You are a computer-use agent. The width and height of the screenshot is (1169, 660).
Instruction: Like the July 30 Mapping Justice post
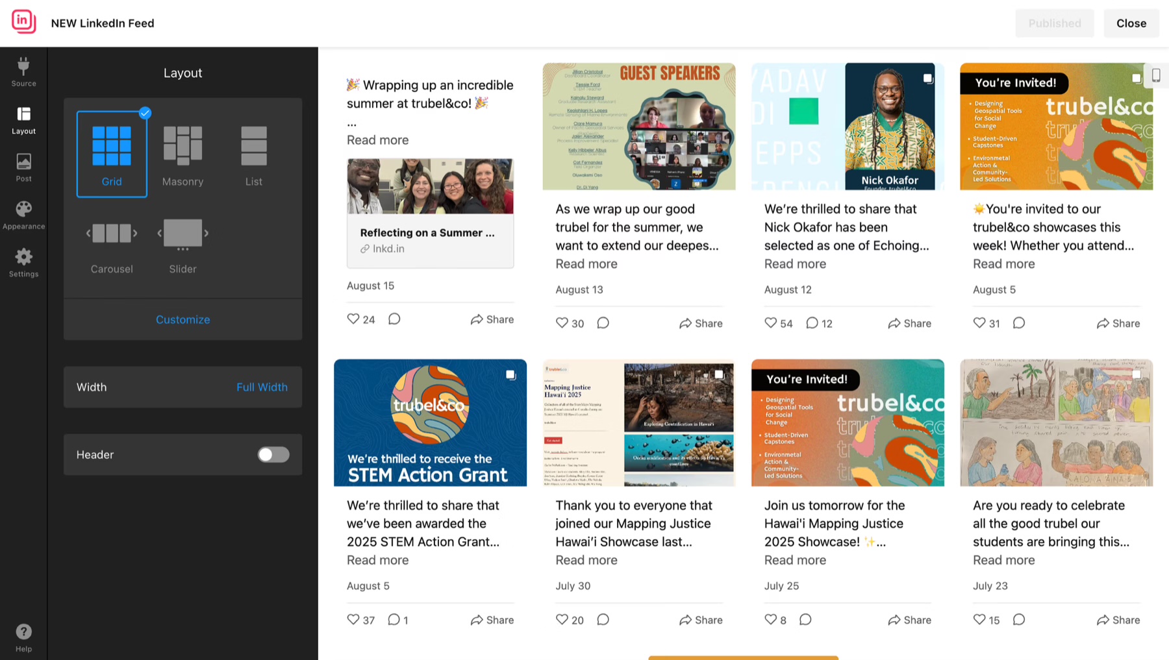coord(562,619)
